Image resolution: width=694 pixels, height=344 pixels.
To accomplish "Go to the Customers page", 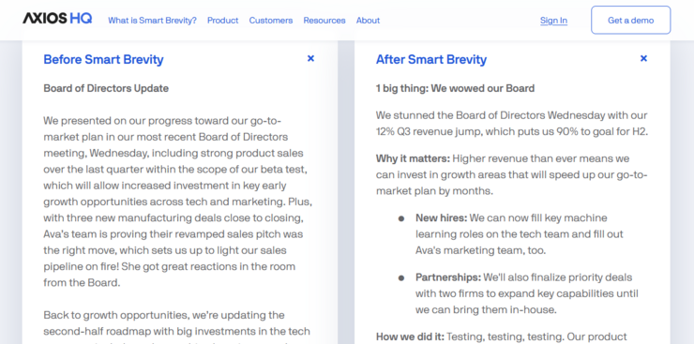I will pos(271,21).
